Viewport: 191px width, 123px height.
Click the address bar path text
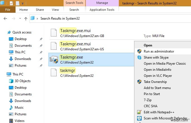click(x=60, y=19)
